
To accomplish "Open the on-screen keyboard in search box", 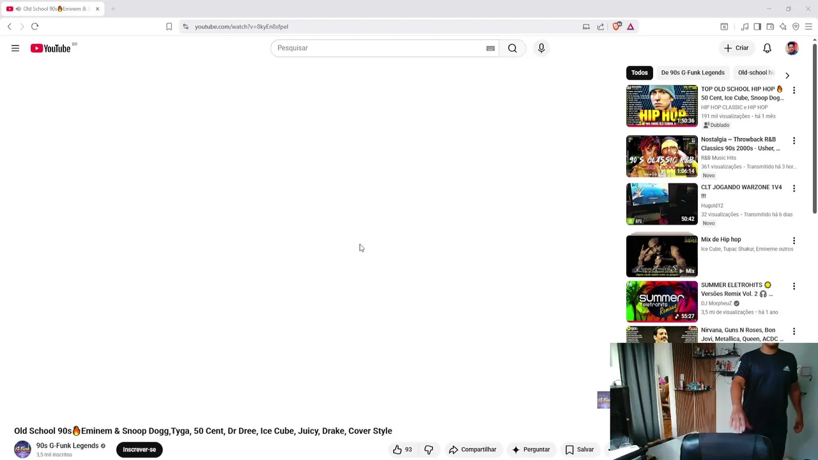I will pos(490,48).
